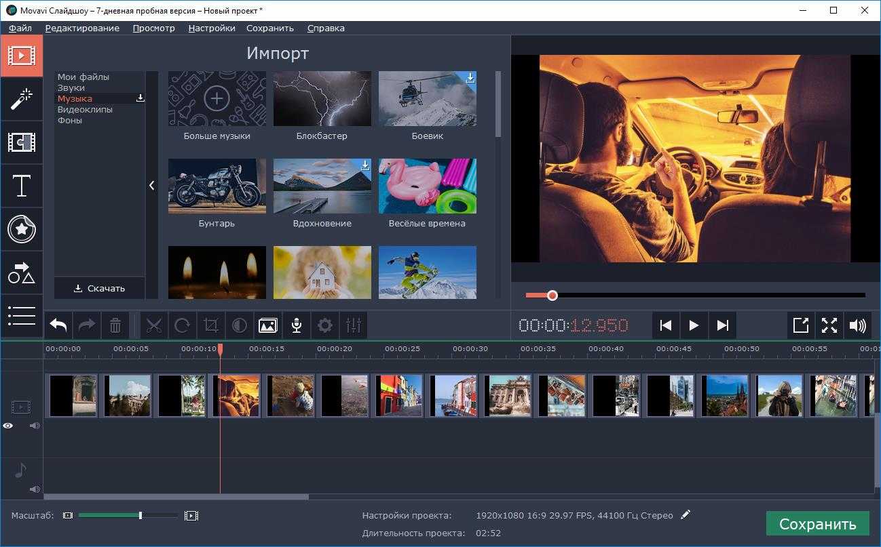
Task: Toggle preview volume speaker button
Action: 858,326
